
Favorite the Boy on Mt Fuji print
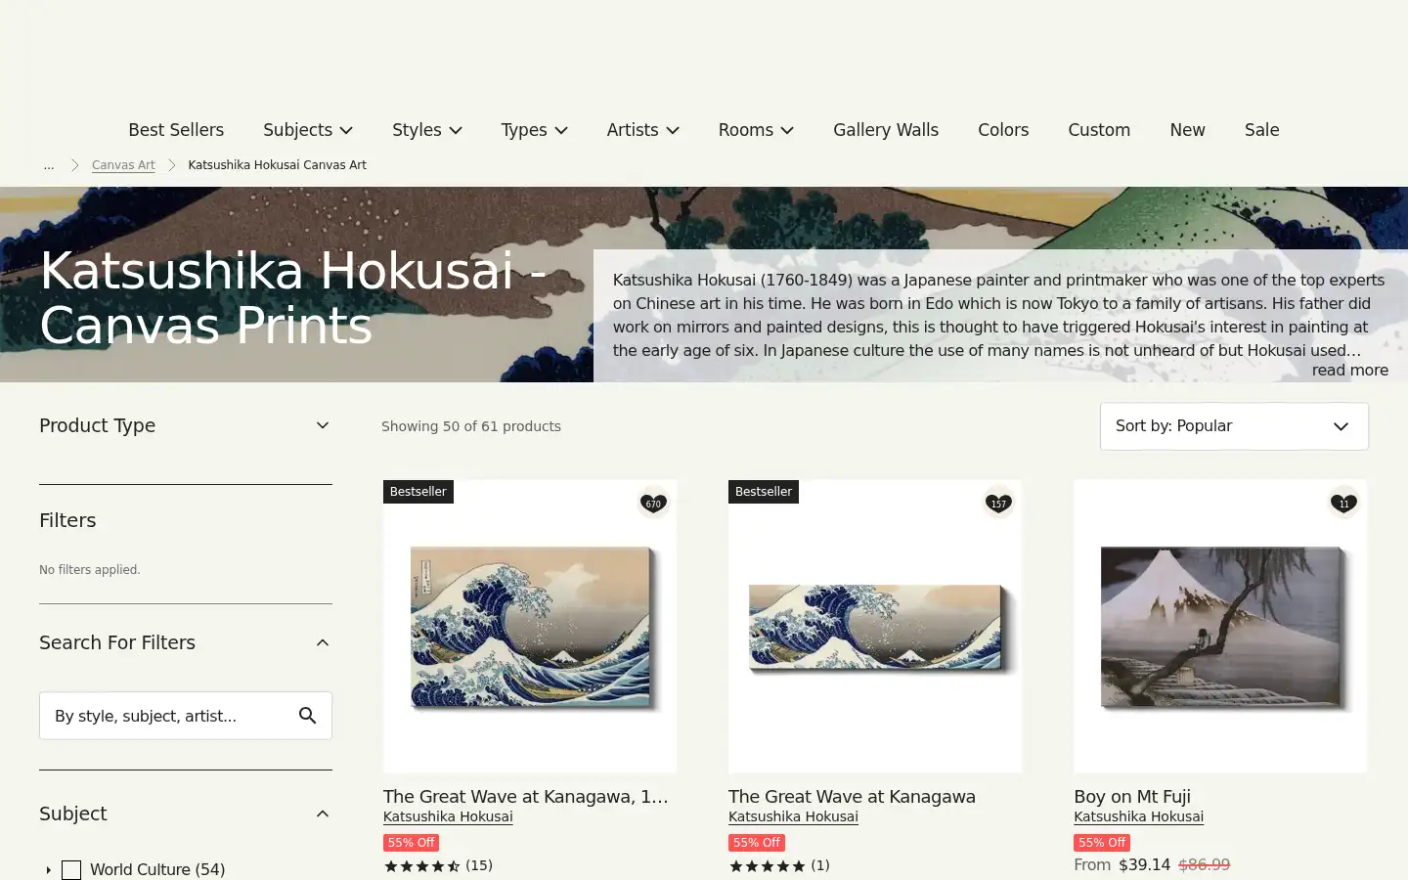click(1343, 503)
